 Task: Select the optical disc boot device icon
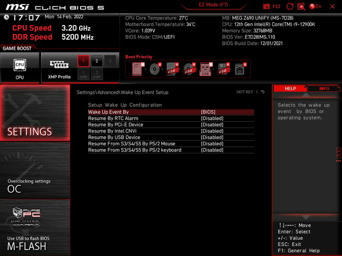pos(155,69)
